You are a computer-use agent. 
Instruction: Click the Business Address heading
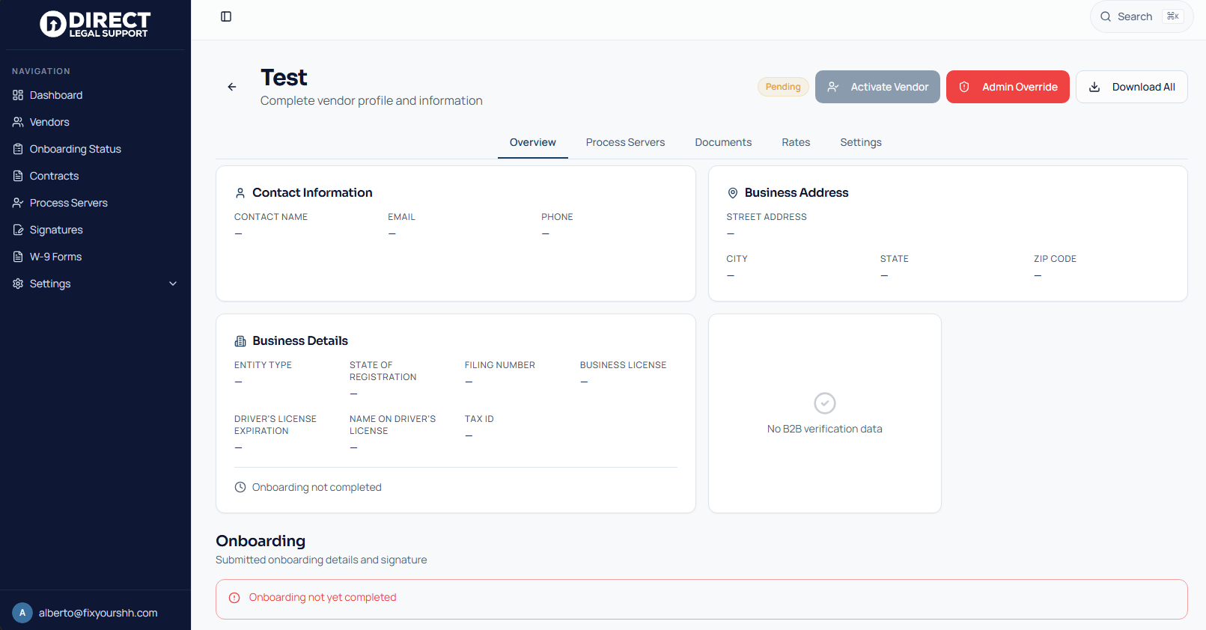click(797, 192)
